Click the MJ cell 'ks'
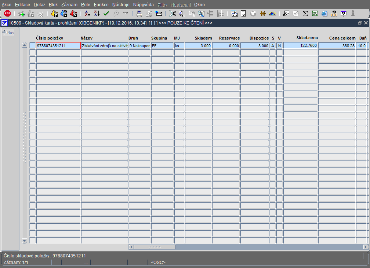Viewport: 370px width, 268px height. (x=179, y=46)
